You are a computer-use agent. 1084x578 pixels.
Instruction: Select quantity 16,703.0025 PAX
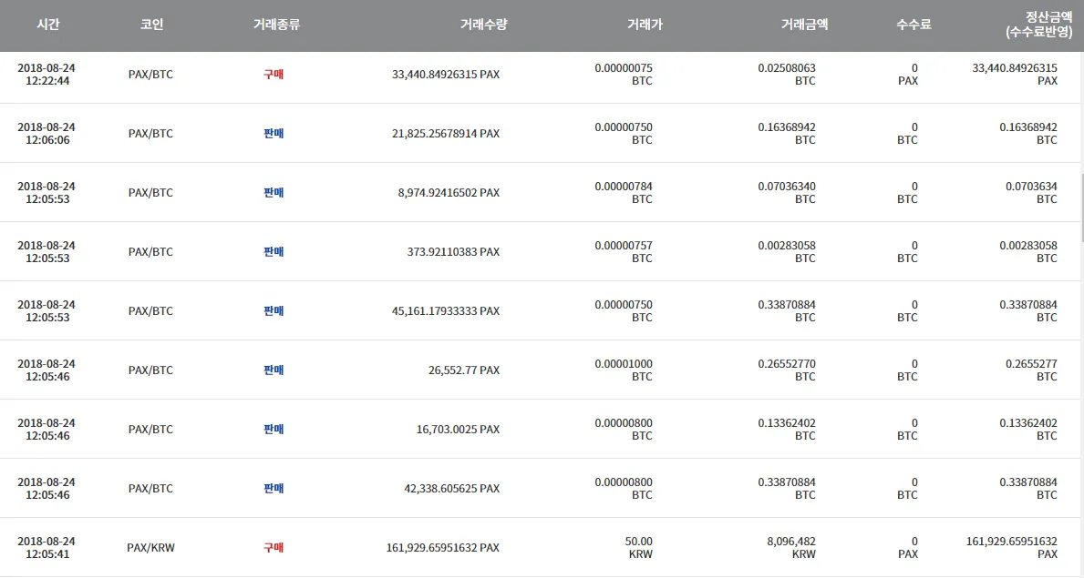point(459,430)
